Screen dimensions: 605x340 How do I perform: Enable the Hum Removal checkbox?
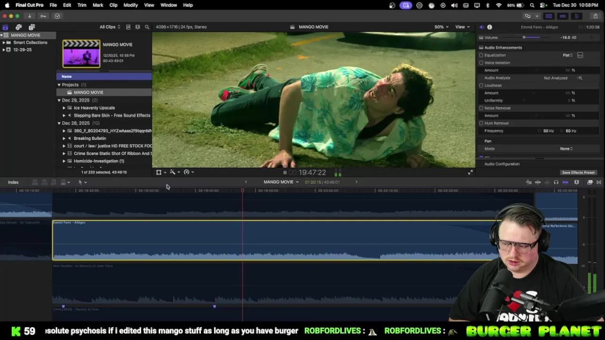pyautogui.click(x=481, y=123)
